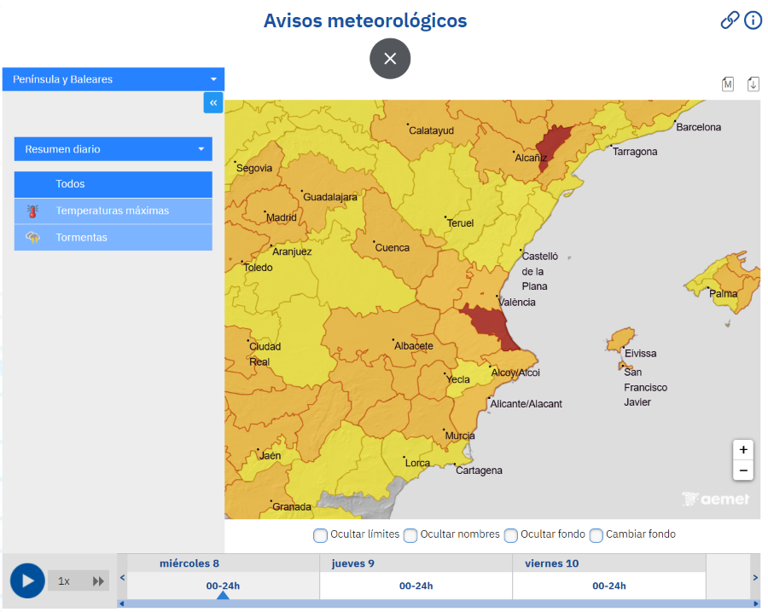Click the Yecla label on the map

click(x=458, y=379)
